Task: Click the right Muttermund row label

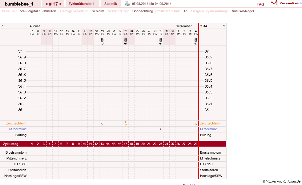Action: 209,129
